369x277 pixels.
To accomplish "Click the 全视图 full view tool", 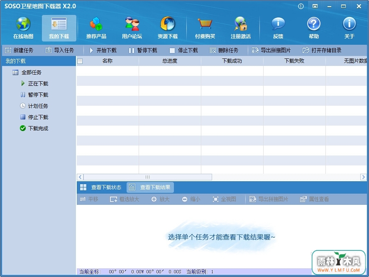I will (224, 199).
